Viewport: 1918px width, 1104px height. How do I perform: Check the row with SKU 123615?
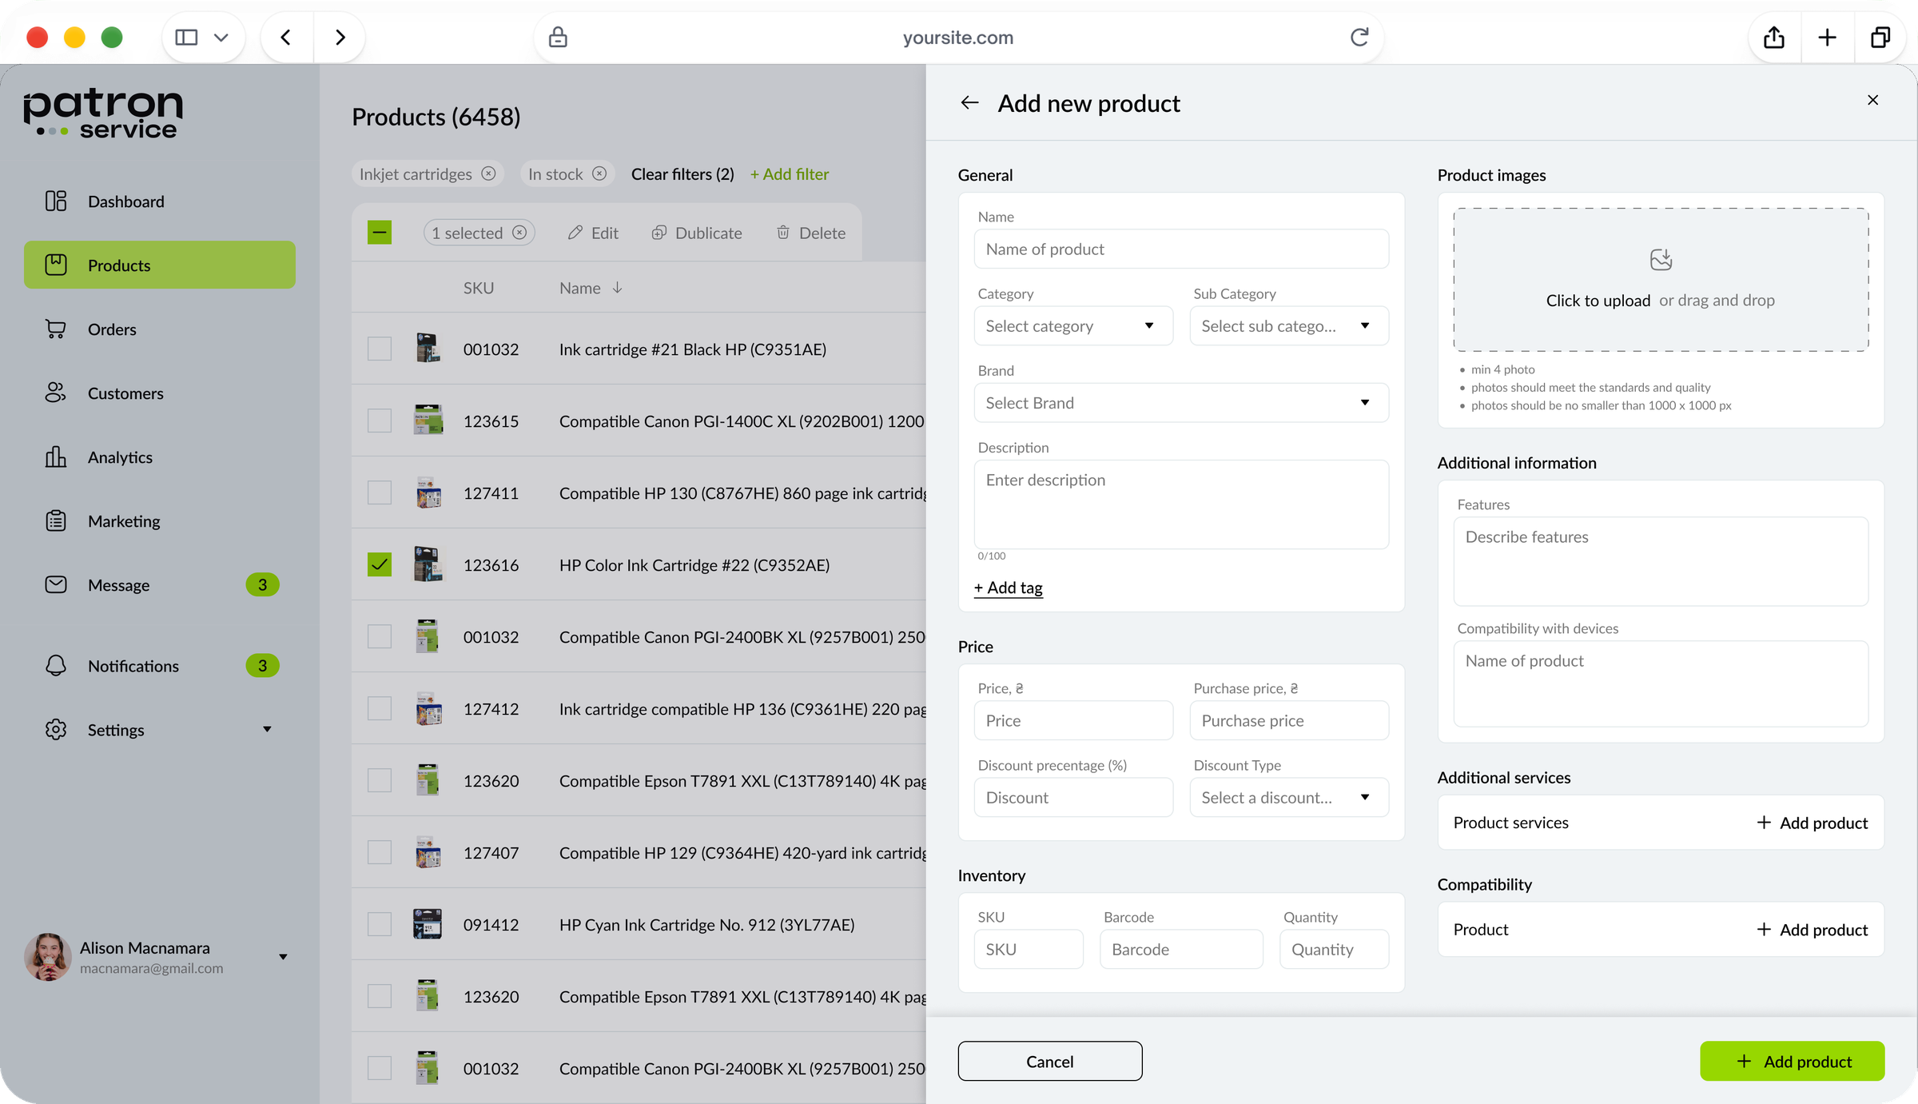point(380,420)
